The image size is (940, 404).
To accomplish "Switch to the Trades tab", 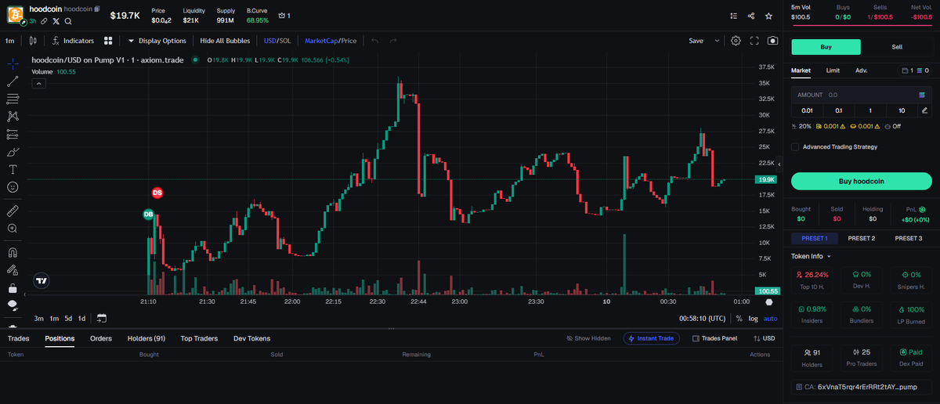I will point(18,338).
